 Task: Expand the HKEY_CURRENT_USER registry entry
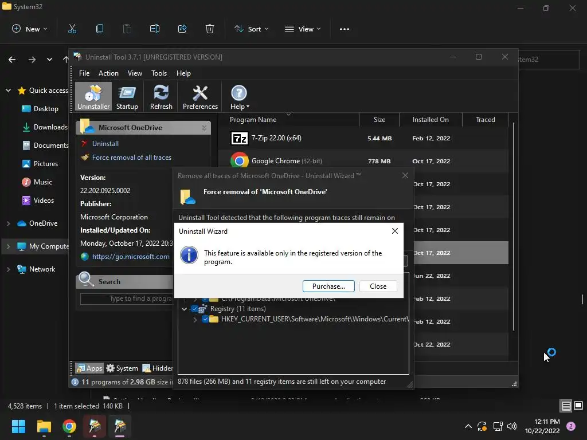(195, 319)
